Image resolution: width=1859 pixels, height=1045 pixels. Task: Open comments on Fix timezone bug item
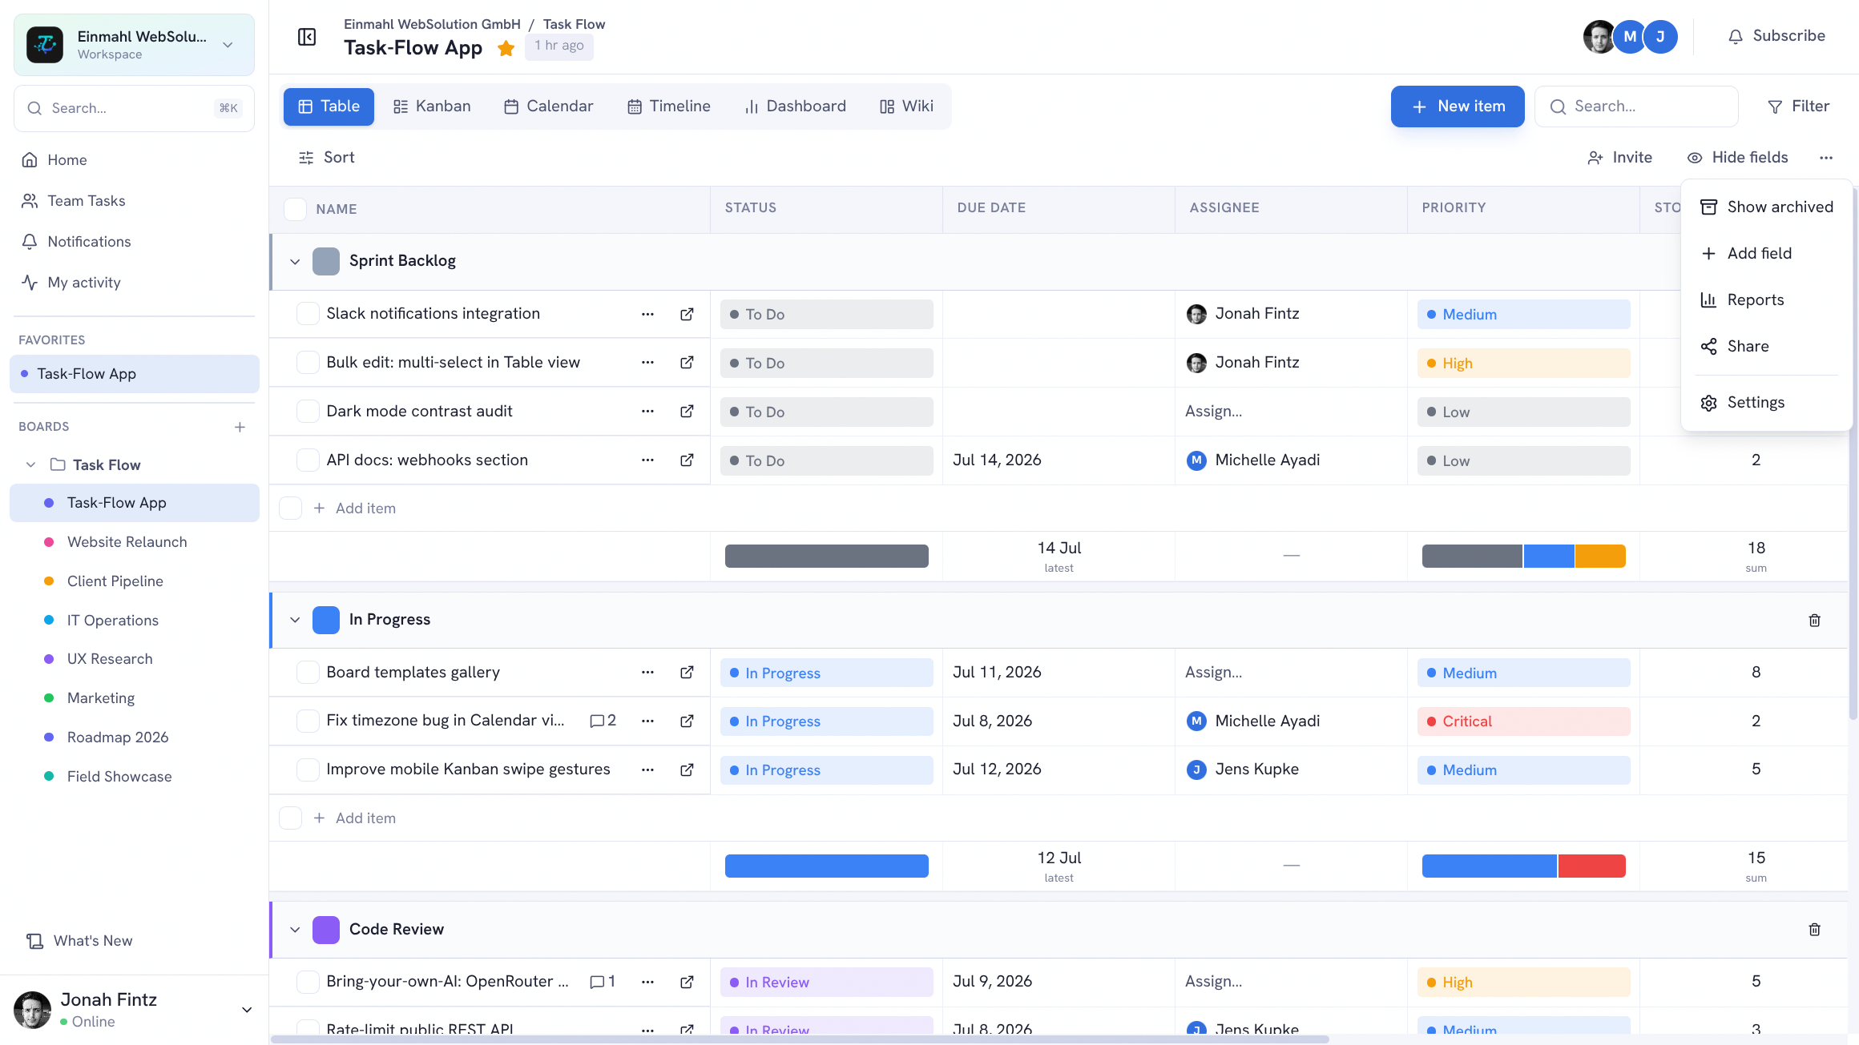[603, 721]
